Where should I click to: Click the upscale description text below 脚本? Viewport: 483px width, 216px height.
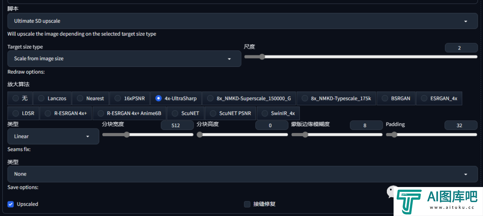(x=82, y=34)
